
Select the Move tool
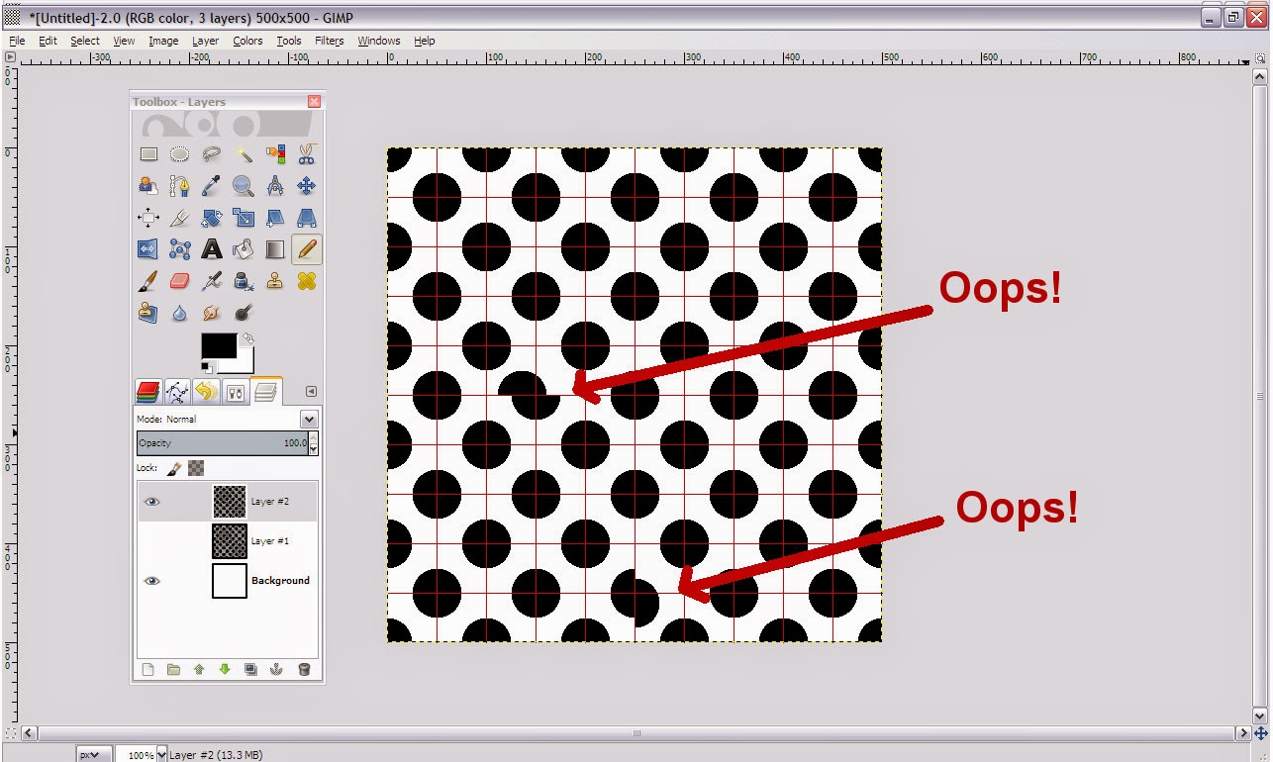tap(307, 185)
